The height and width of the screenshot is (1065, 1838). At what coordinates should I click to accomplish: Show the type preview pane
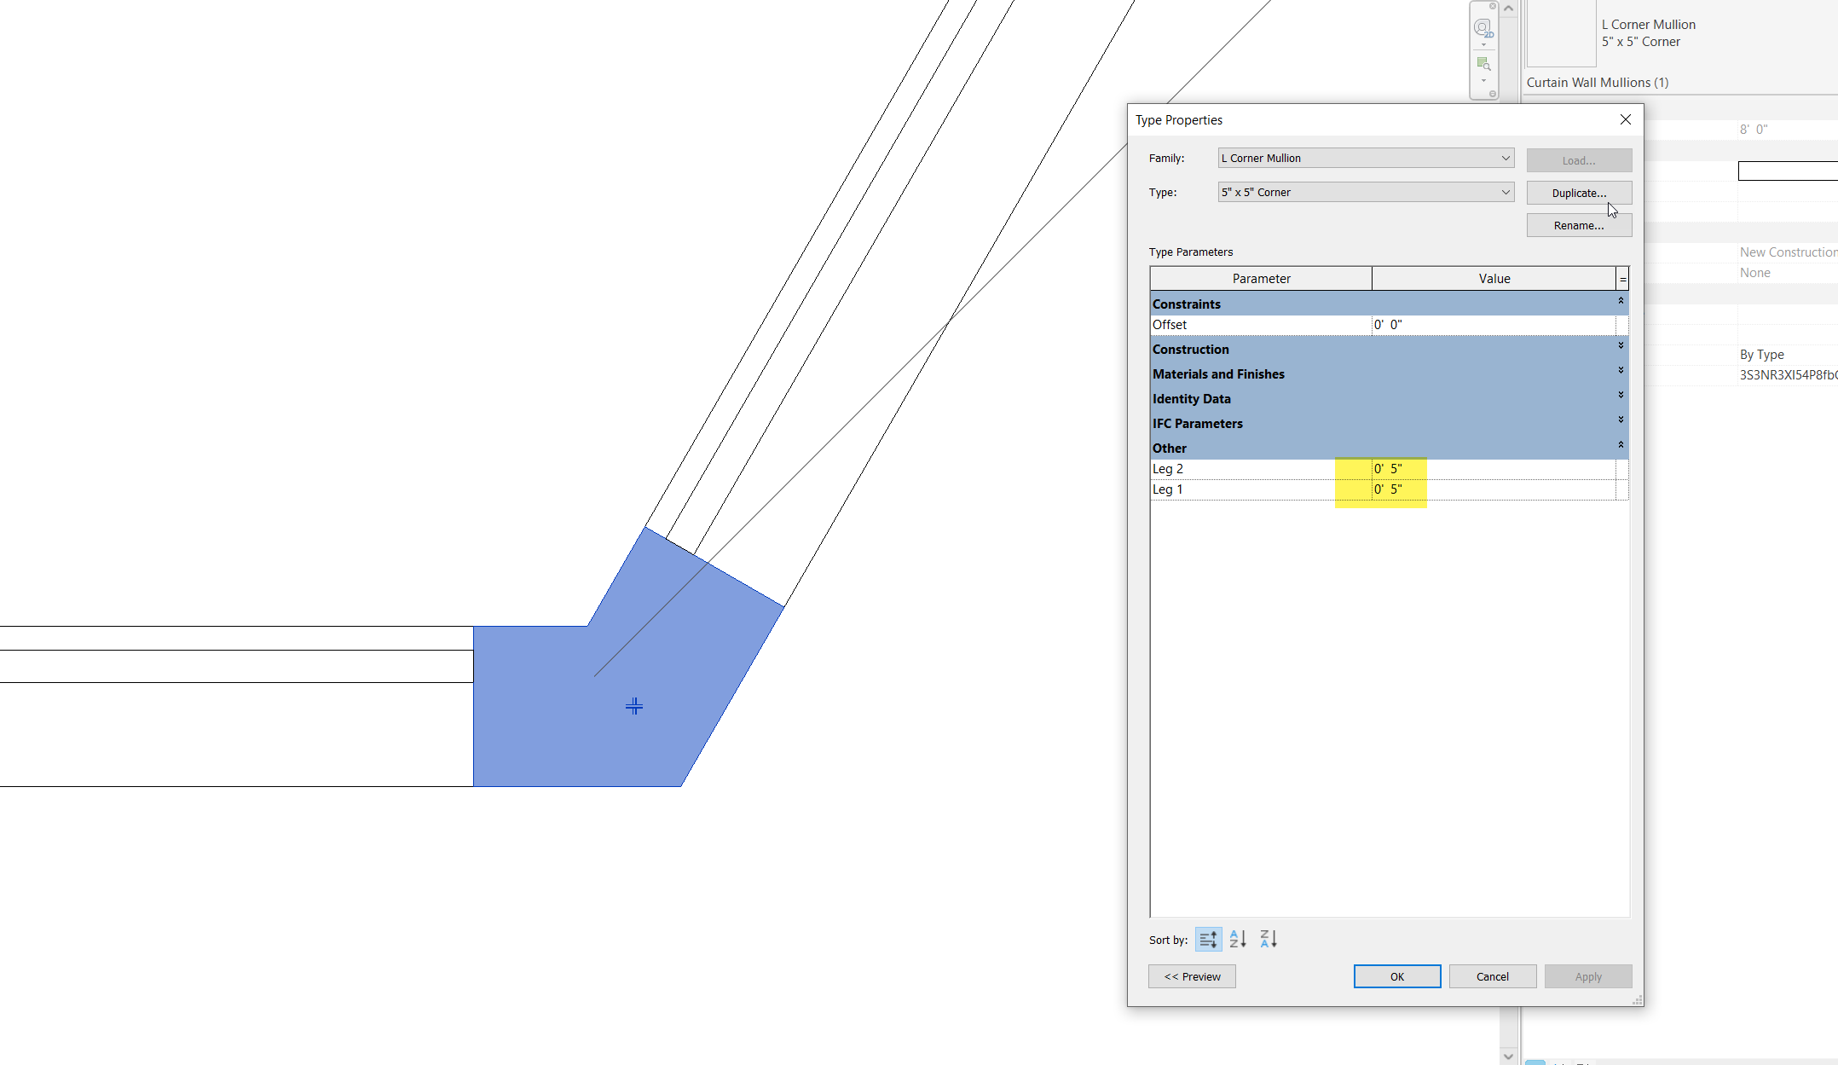pyautogui.click(x=1192, y=975)
